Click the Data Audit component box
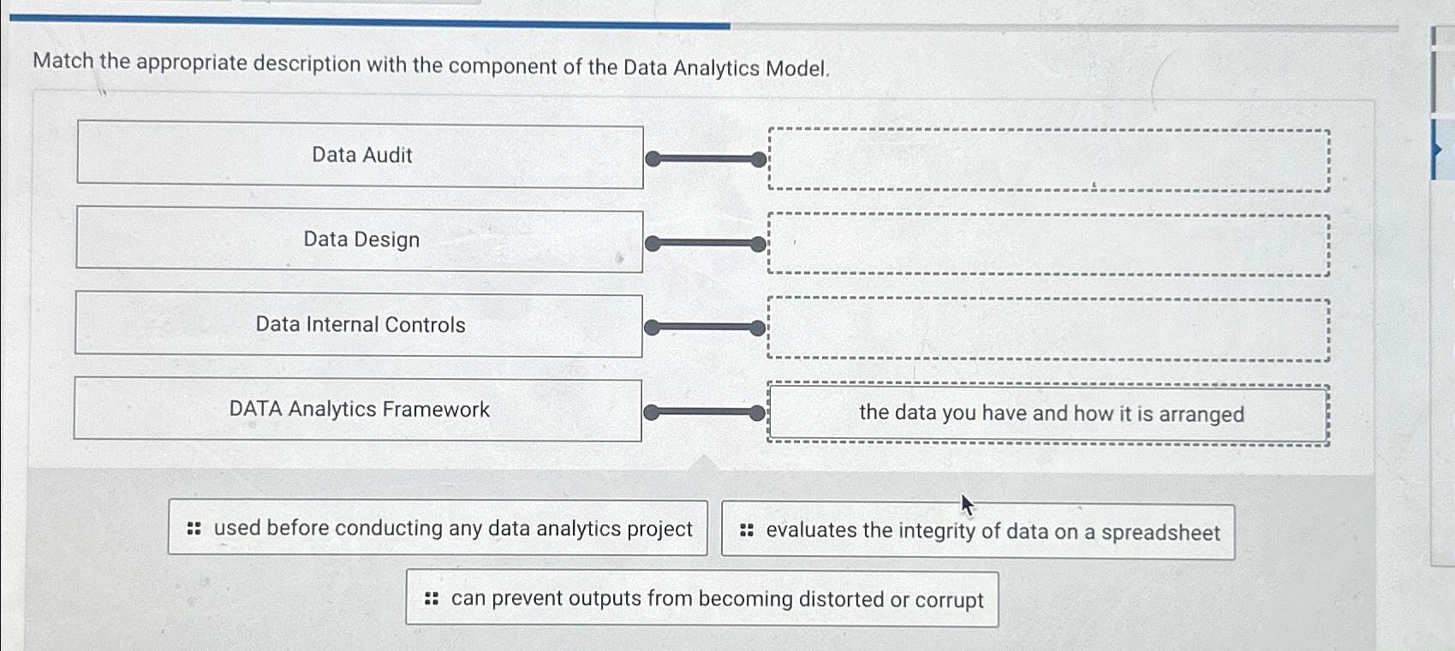 pyautogui.click(x=361, y=155)
